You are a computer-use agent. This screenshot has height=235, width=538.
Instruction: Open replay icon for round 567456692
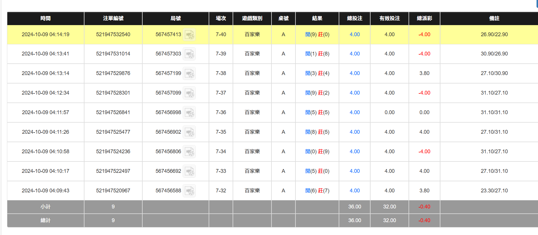point(189,171)
